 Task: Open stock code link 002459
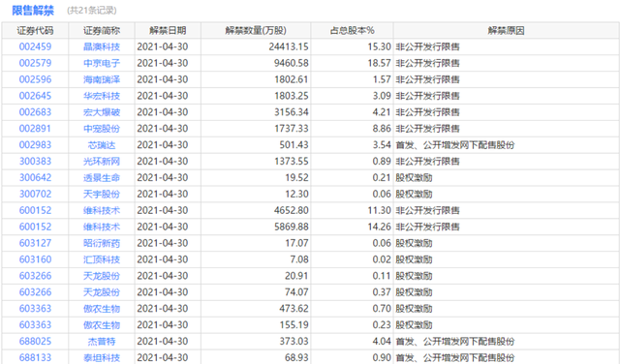pos(35,46)
